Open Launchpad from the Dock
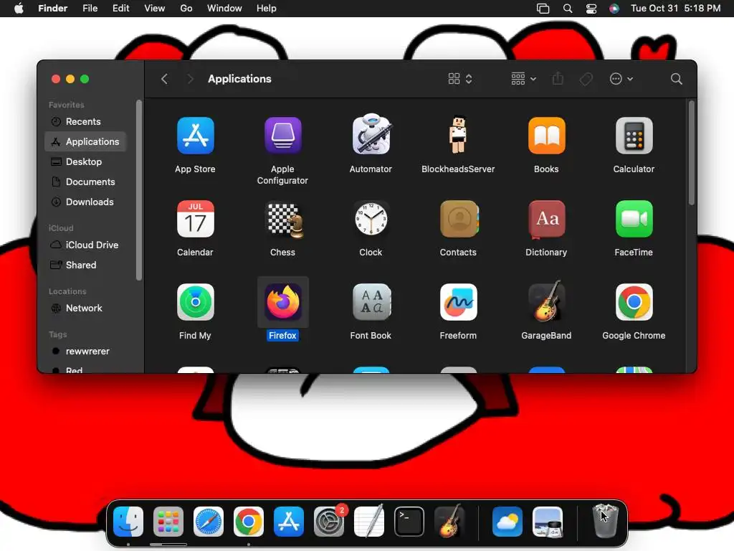Image resolution: width=734 pixels, height=551 pixels. (168, 522)
